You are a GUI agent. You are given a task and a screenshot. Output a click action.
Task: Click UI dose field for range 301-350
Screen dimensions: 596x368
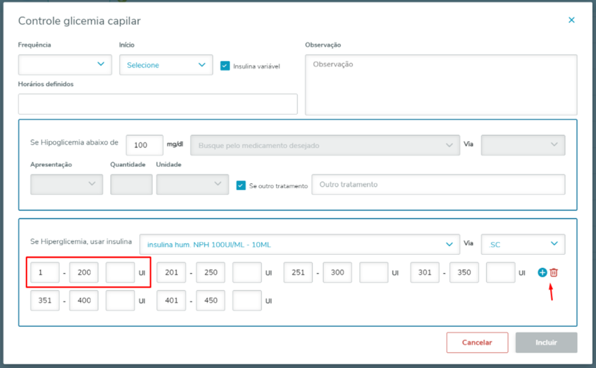click(x=501, y=272)
